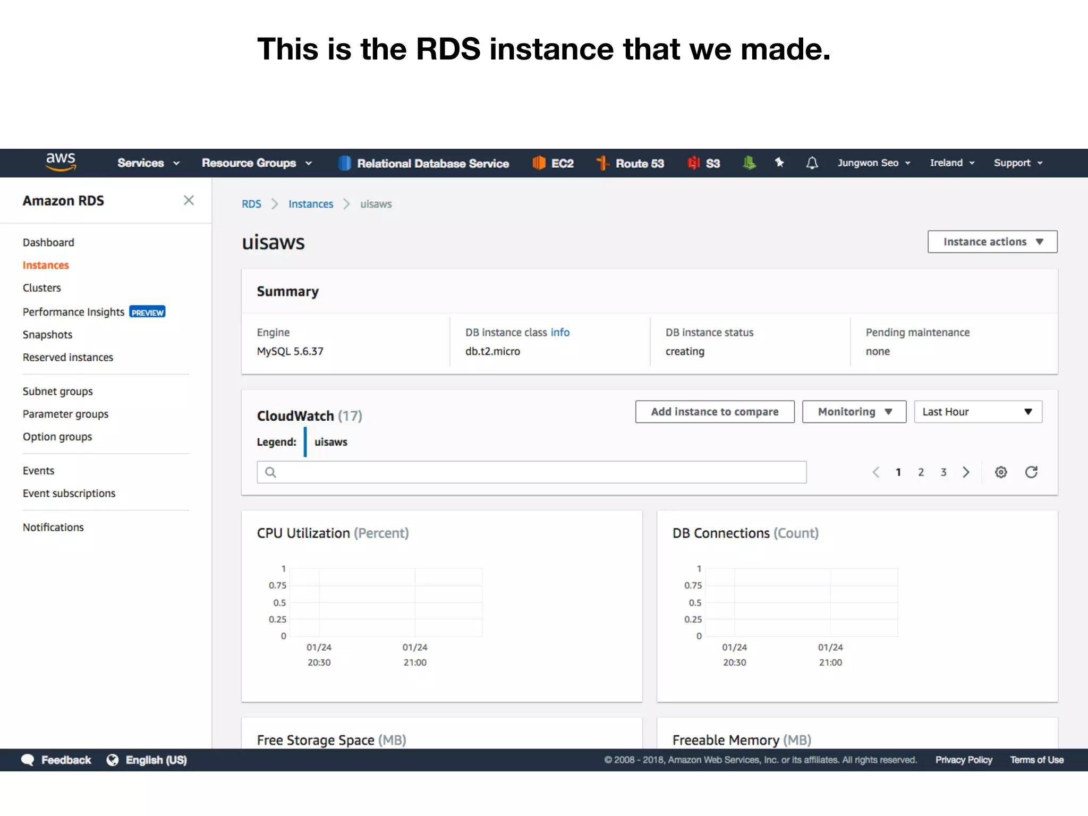
Task: Open the EC2 shortcut
Action: (553, 163)
